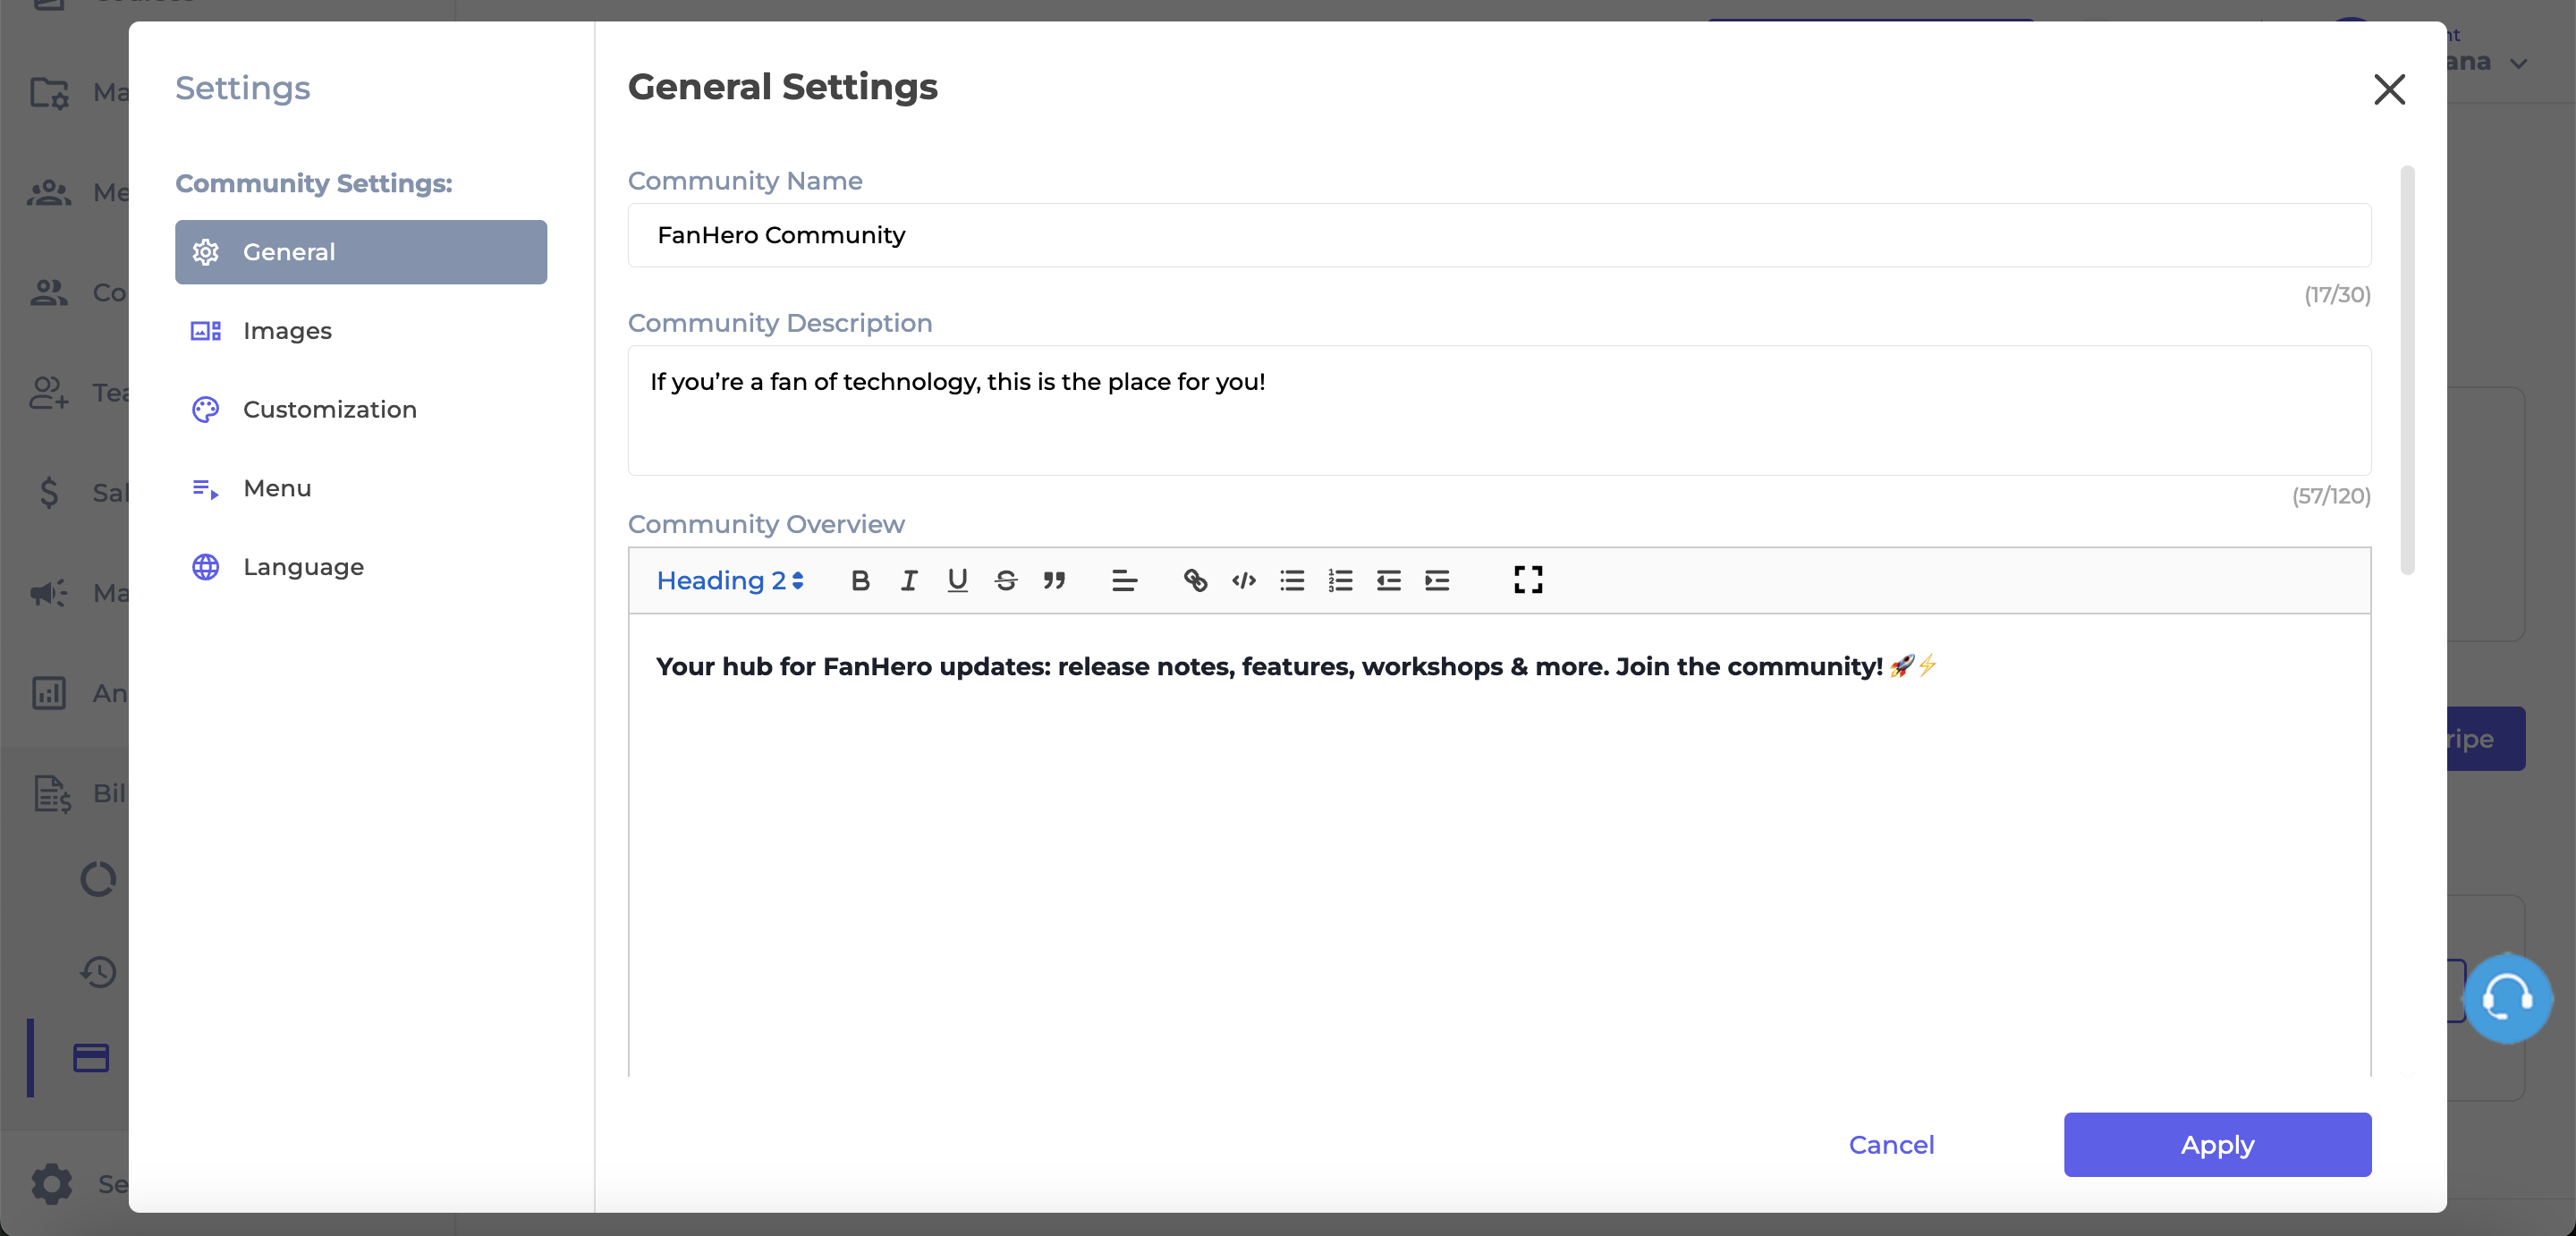Viewport: 2576px width, 1236px height.
Task: Apply strikethrough formatting
Action: 1006,580
